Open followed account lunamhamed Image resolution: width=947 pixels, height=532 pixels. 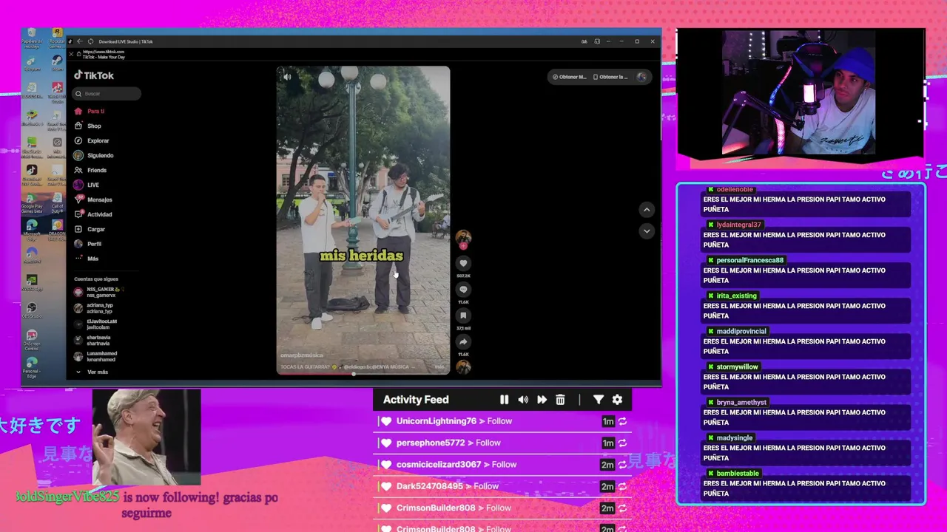[x=96, y=356]
